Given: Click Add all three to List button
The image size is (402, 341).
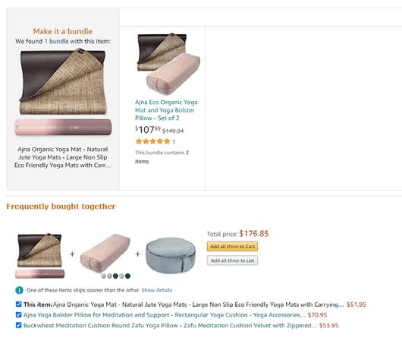Looking at the screenshot, I should point(233,260).
